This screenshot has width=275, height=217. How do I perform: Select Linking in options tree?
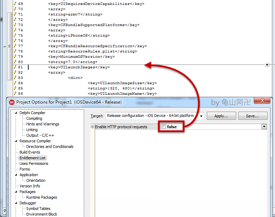point(32,130)
